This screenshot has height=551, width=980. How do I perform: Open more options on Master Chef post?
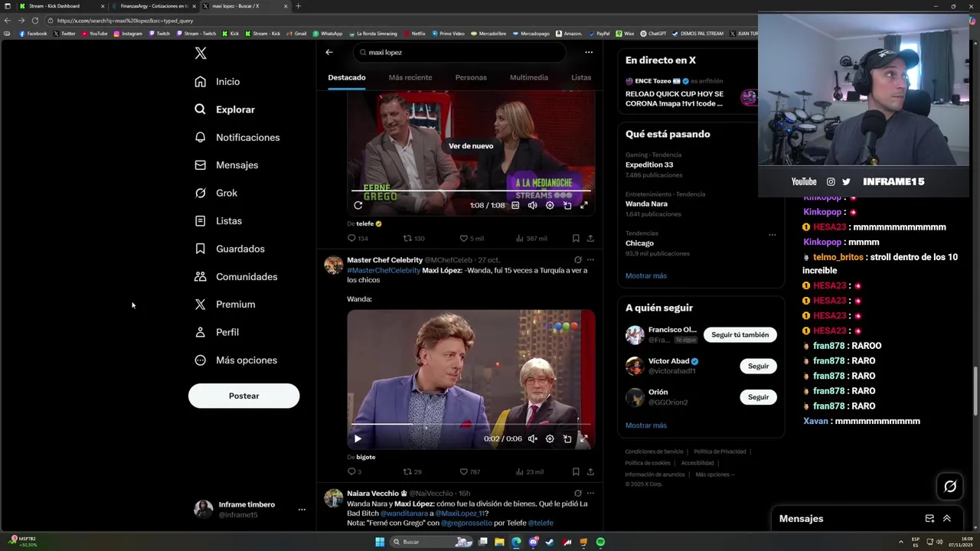click(x=590, y=260)
